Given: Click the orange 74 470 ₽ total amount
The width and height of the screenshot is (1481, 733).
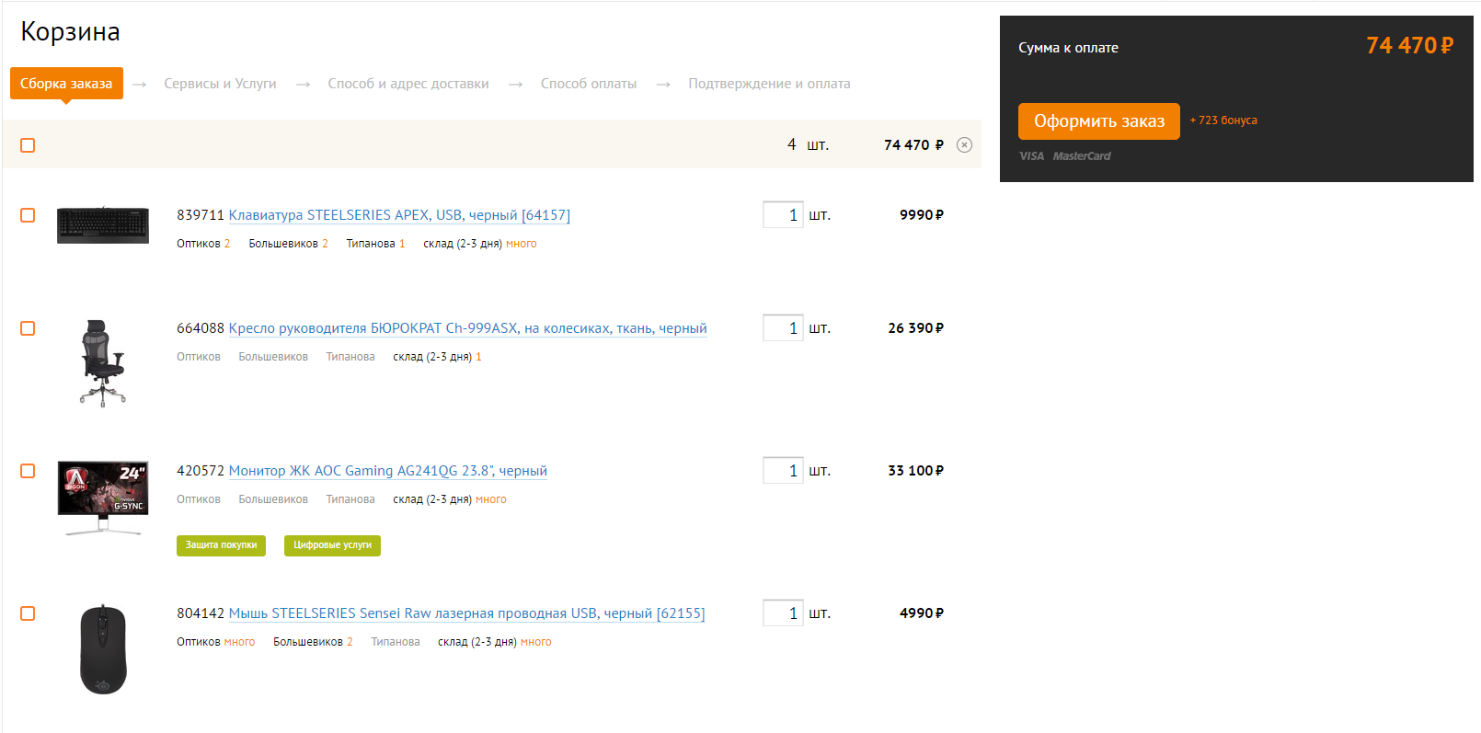Looking at the screenshot, I should coord(1409,46).
